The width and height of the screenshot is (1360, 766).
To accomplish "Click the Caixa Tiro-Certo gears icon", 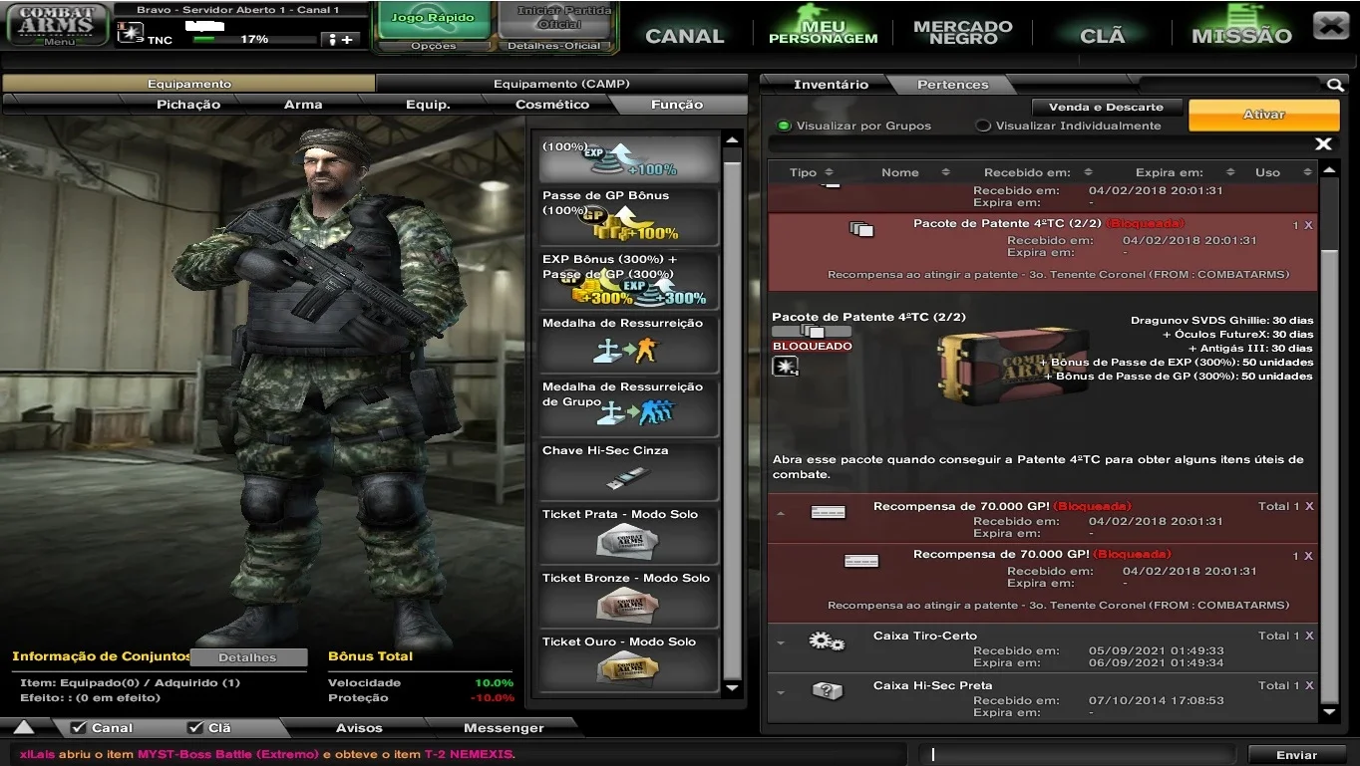I will tap(827, 641).
